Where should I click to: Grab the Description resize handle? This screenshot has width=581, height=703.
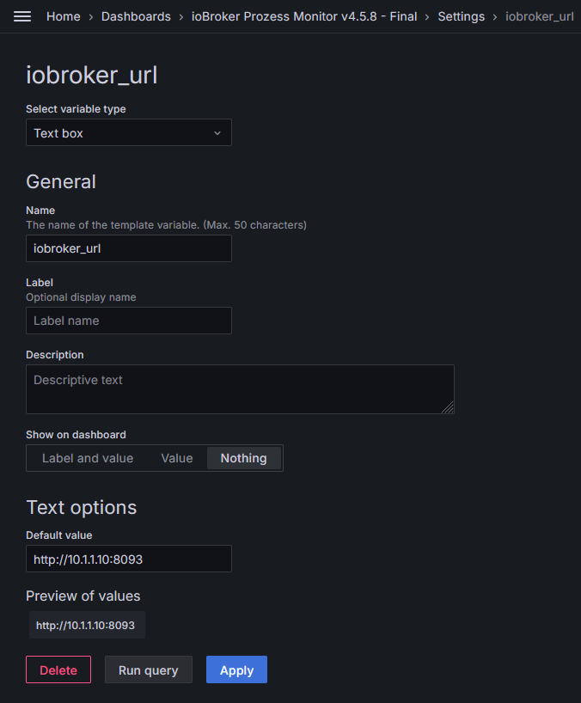(448, 408)
